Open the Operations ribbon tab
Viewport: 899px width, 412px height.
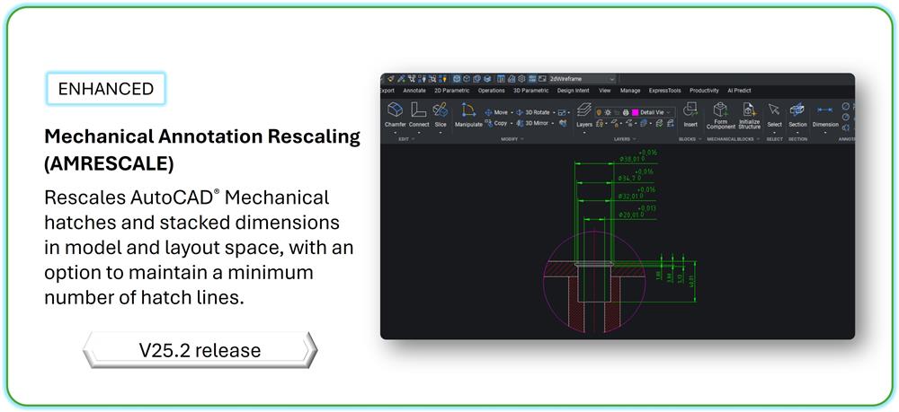click(x=492, y=91)
